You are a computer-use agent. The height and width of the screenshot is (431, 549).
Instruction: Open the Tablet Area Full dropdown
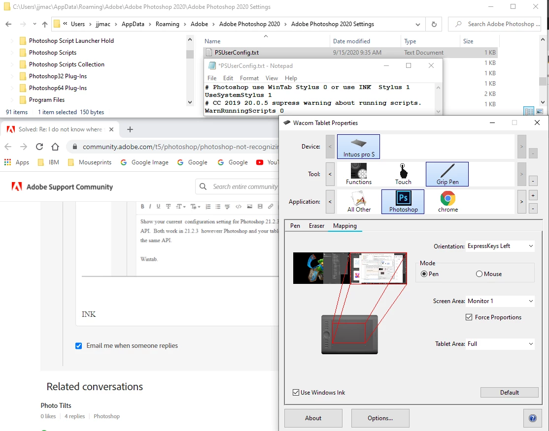[500, 344]
